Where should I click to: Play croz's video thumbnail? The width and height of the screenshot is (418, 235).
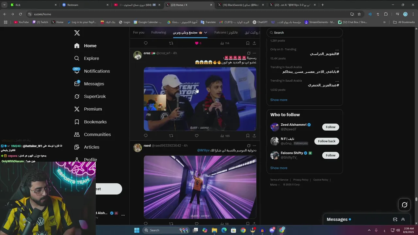click(200, 99)
